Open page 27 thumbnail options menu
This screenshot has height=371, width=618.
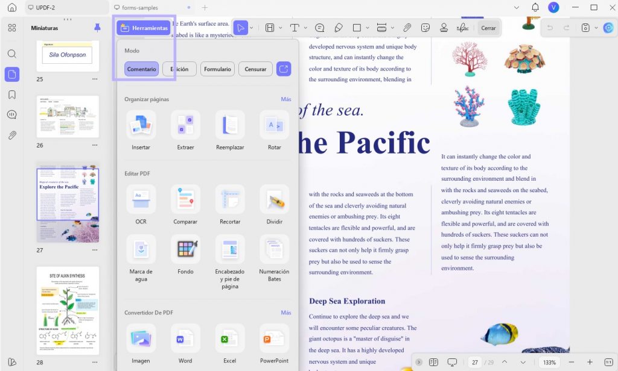[95, 250]
